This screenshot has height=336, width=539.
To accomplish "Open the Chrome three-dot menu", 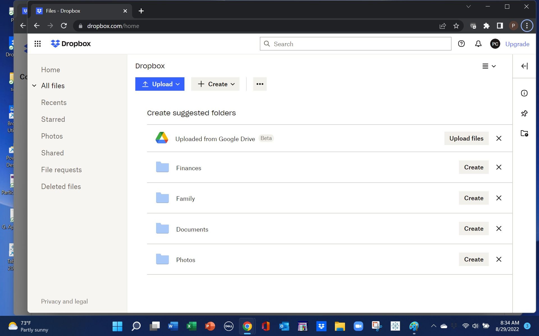I will coord(527,26).
